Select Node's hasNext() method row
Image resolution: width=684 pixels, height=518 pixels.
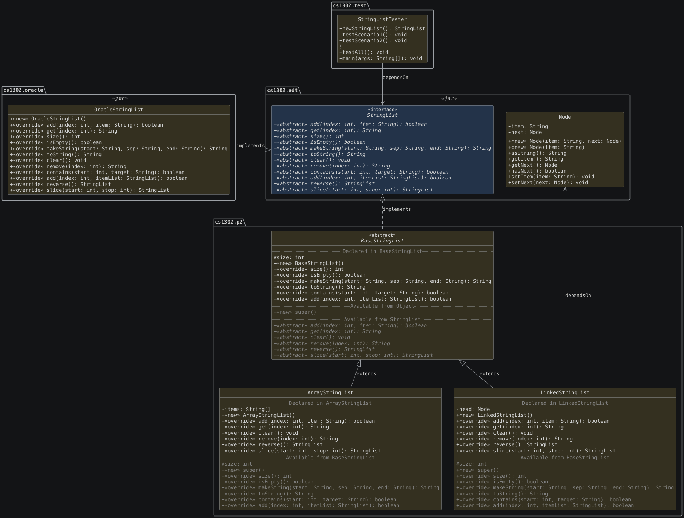(x=537, y=171)
